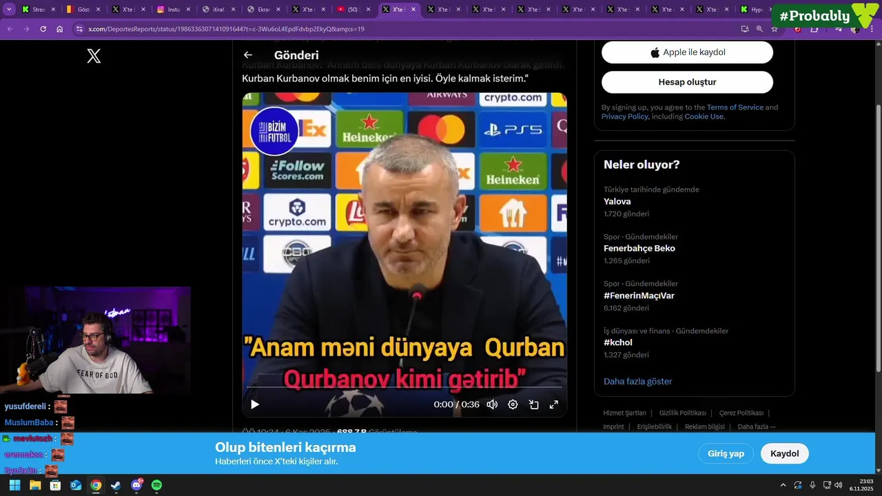Viewport: 882px width, 496px height.
Task: Close the active X'te tab
Action: (x=413, y=10)
